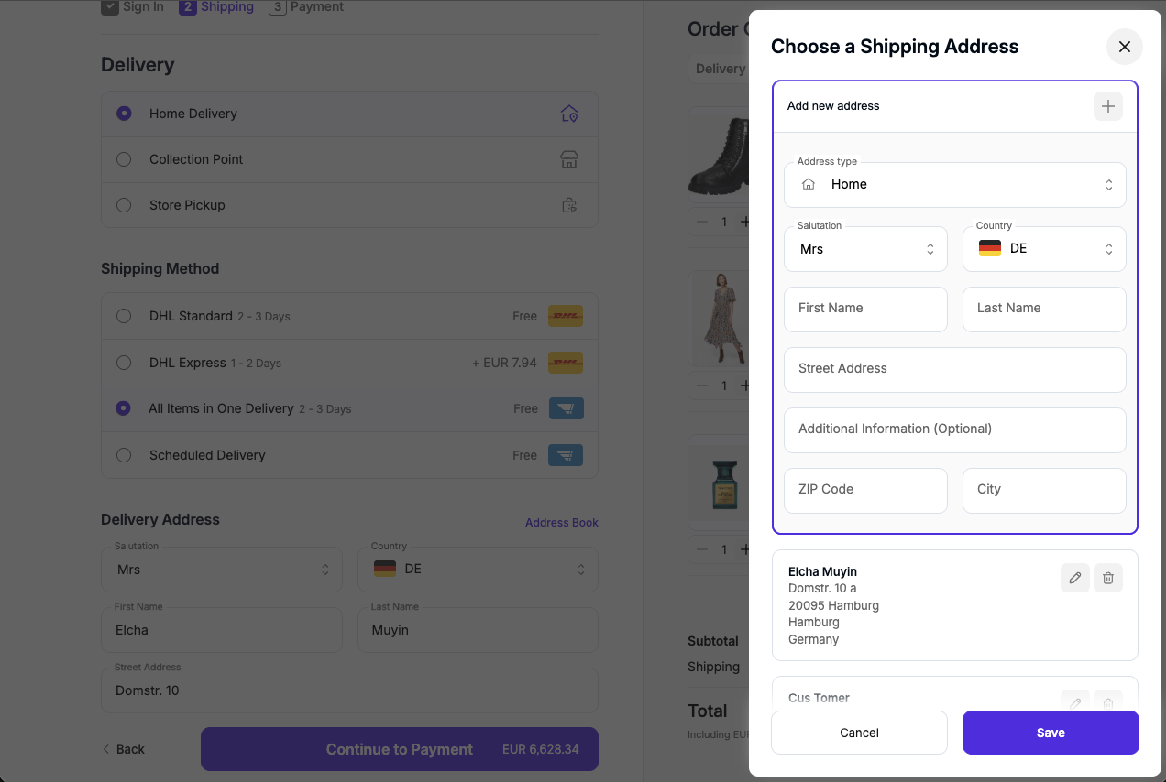The width and height of the screenshot is (1166, 782).
Task: Open the Address Book link
Action: (x=562, y=523)
